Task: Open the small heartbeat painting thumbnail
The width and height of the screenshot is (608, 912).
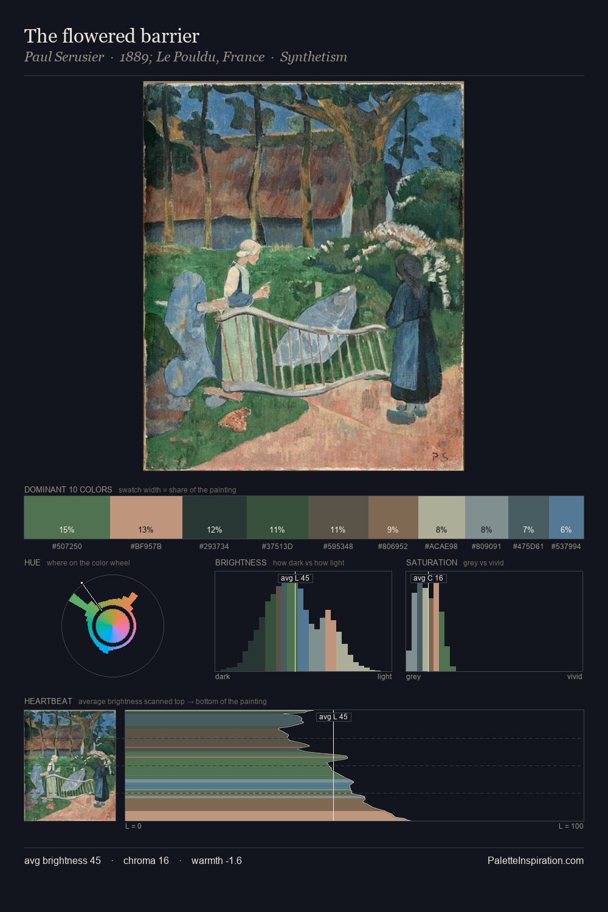Action: (70, 765)
